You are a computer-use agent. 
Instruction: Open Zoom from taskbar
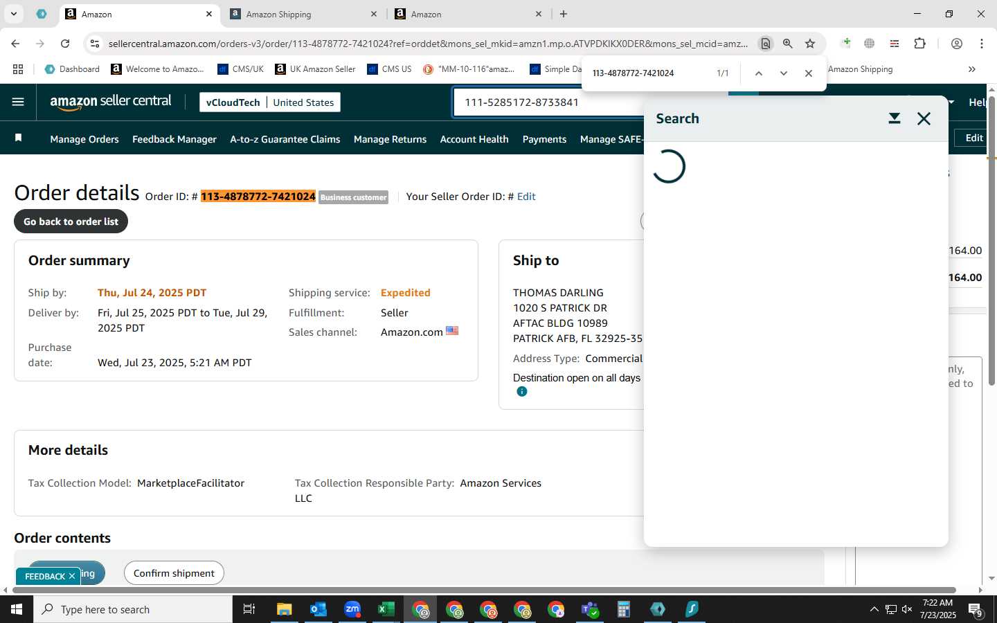352,609
